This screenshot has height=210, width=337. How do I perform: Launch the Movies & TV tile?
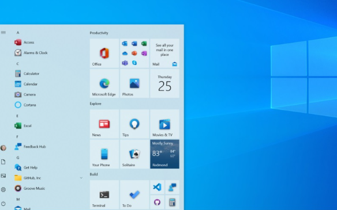(x=164, y=124)
